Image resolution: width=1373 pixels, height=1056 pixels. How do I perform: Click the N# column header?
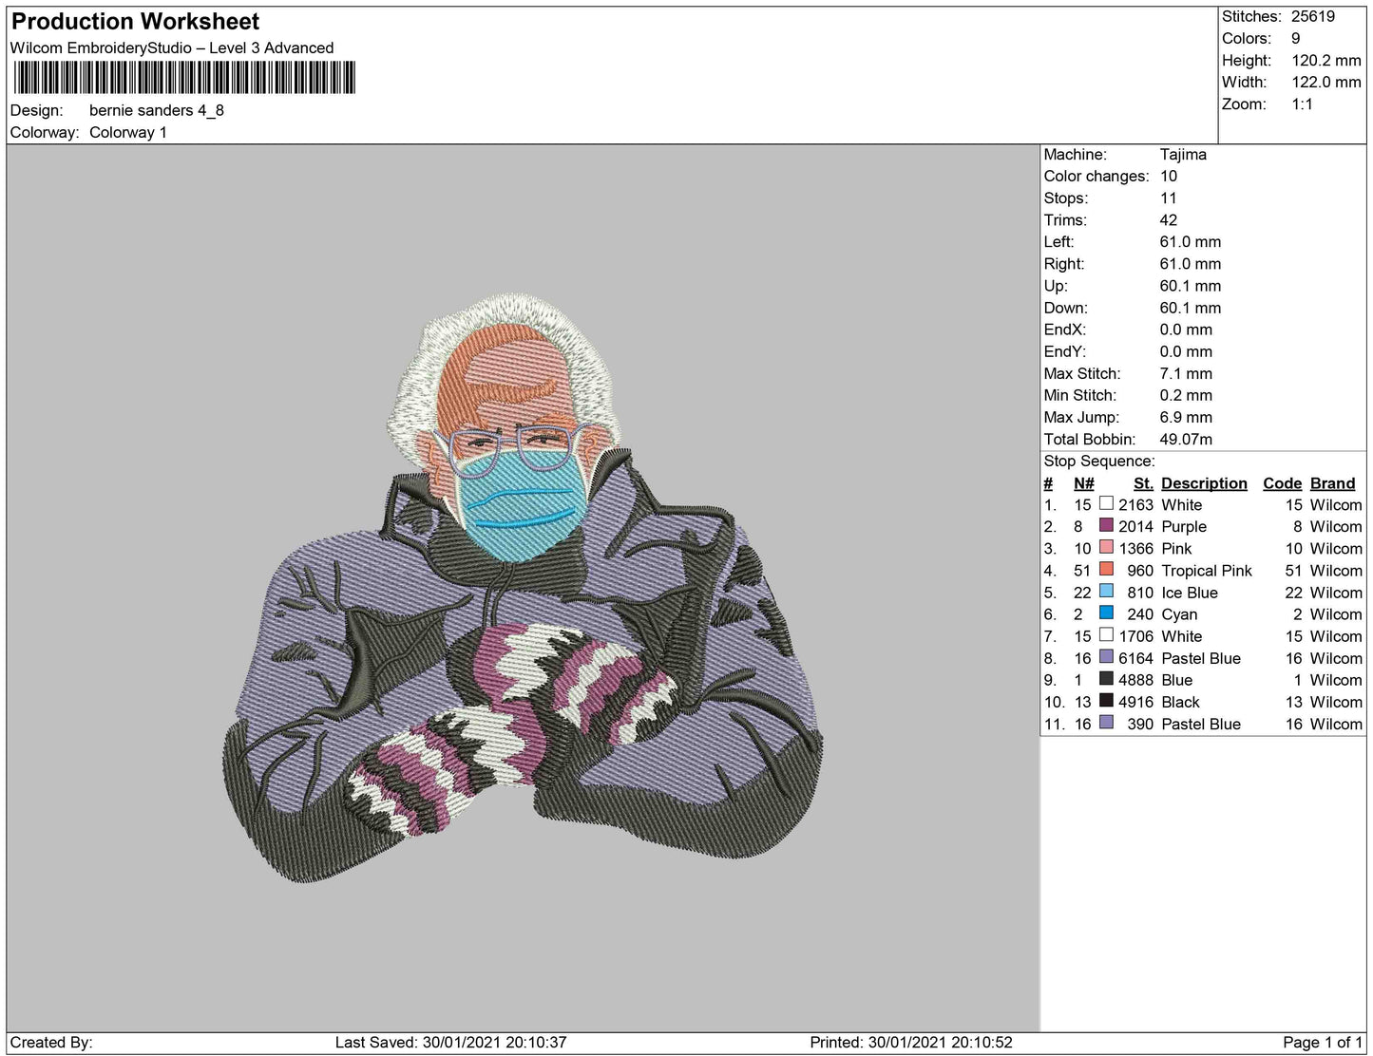click(1083, 483)
